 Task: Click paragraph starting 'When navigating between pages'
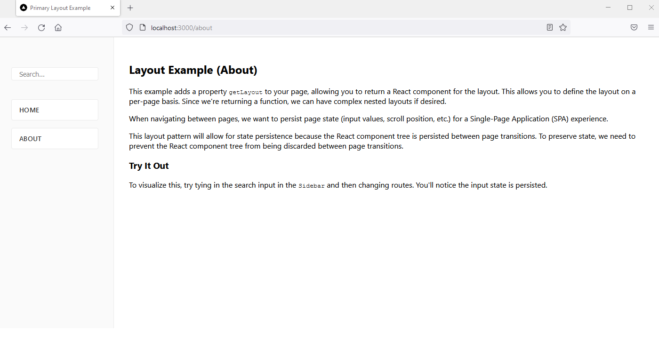point(369,119)
